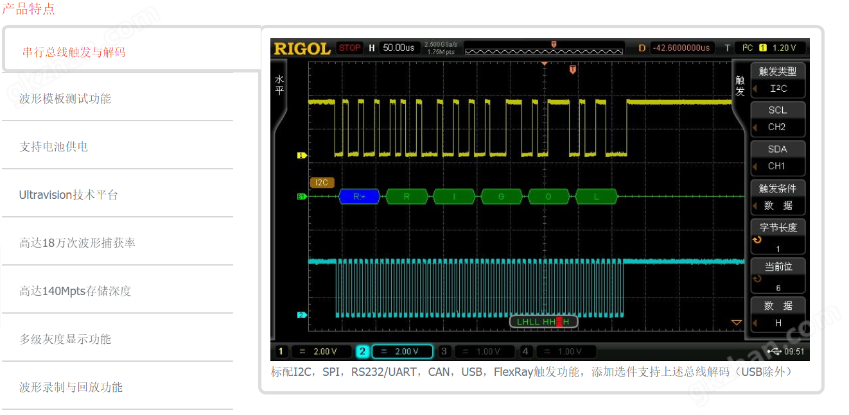Expand the SCL source CH2 selector

tap(777, 119)
